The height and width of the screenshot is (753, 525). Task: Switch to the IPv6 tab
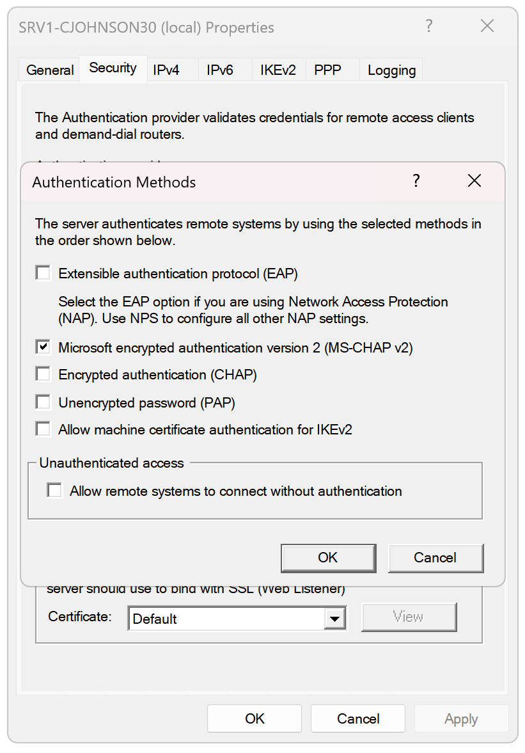tap(219, 70)
